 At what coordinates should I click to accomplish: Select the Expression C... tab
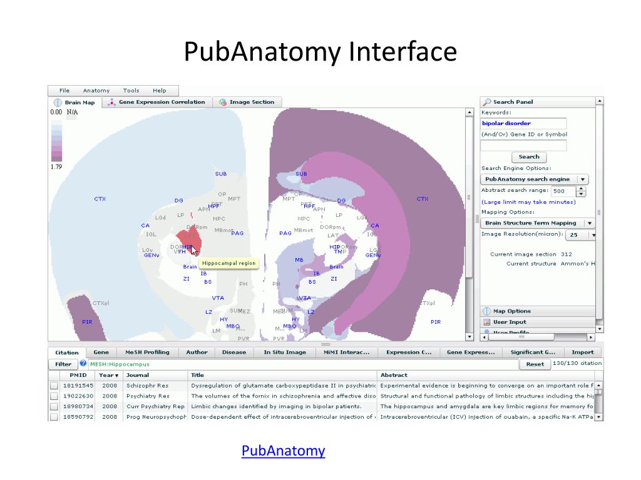[409, 352]
